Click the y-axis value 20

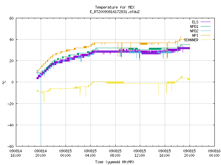click(x=11, y=61)
